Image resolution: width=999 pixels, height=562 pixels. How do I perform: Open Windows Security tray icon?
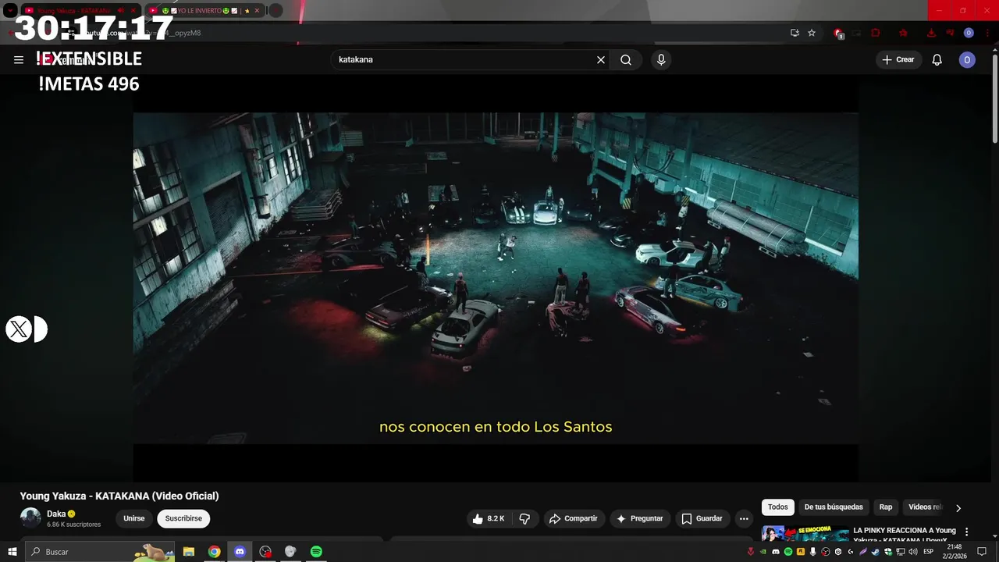888,552
